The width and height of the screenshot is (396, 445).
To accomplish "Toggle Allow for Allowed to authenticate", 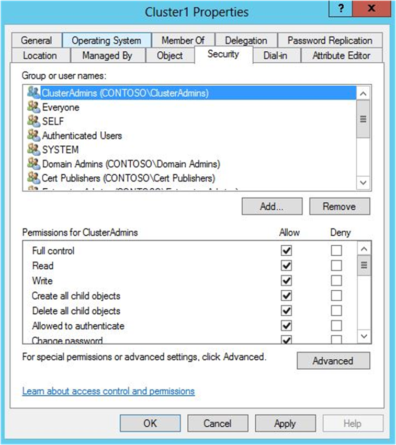I will pos(287,326).
